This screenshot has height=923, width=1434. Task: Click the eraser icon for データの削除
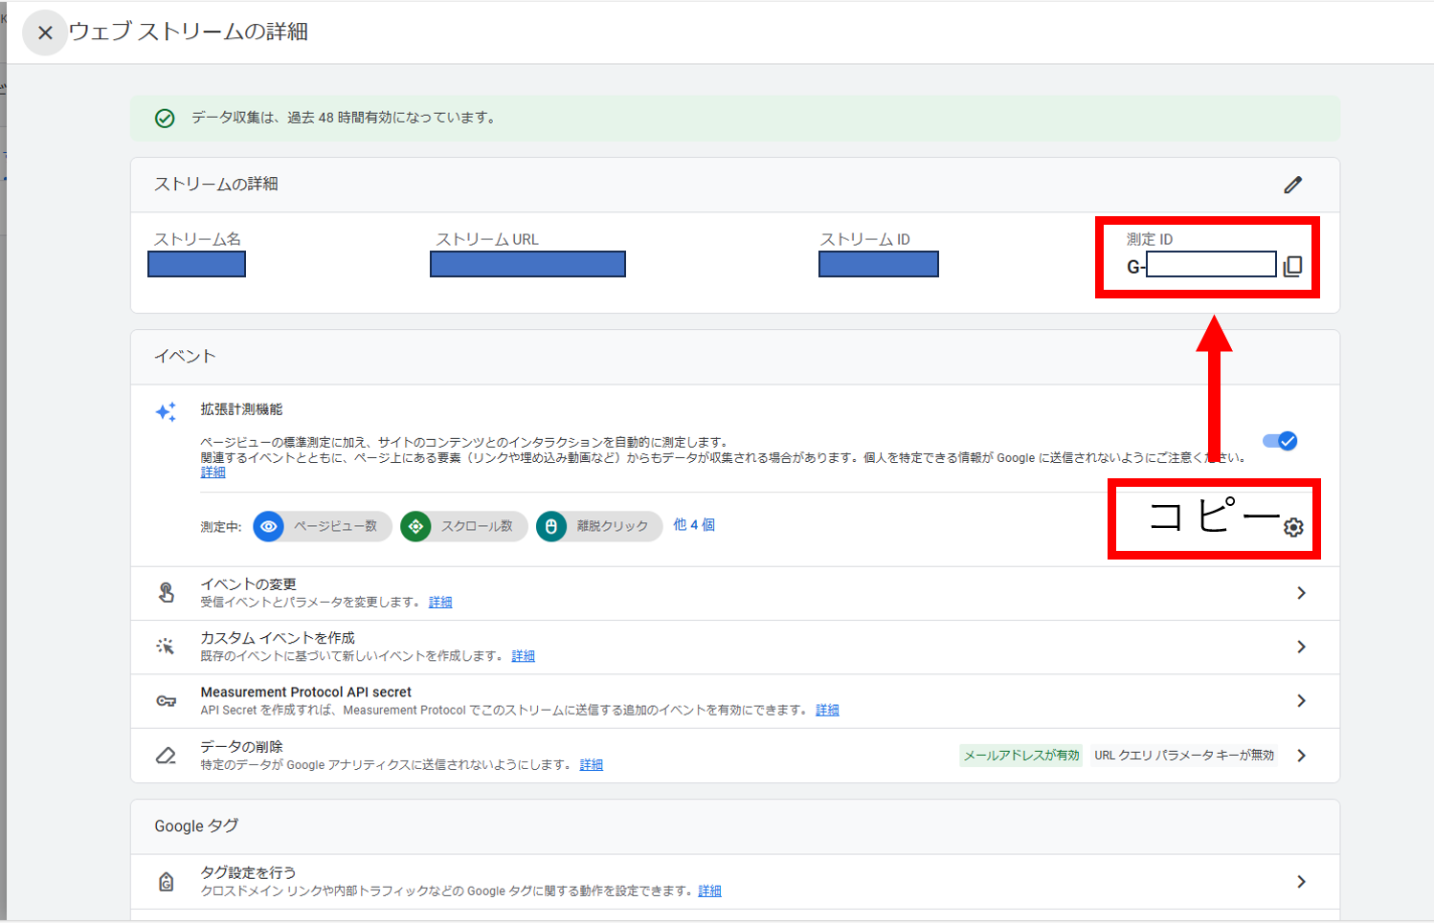click(166, 756)
